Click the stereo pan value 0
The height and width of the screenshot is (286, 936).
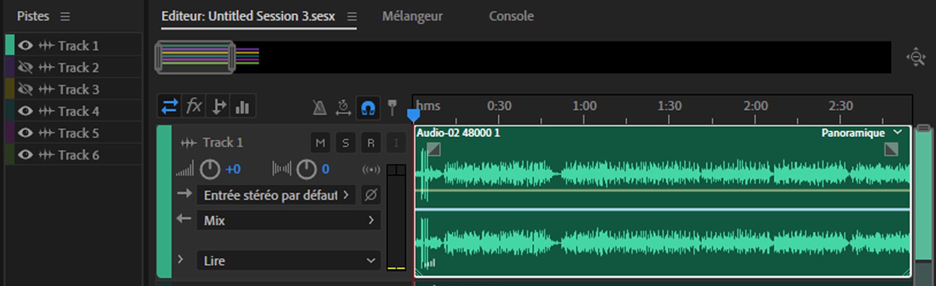326,169
